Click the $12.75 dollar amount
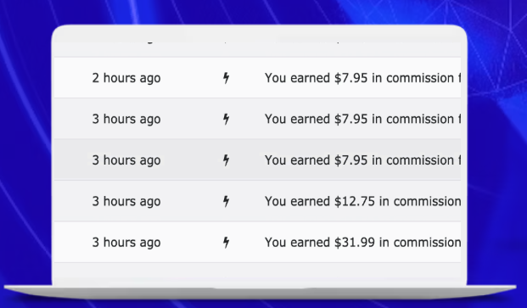 [354, 201]
